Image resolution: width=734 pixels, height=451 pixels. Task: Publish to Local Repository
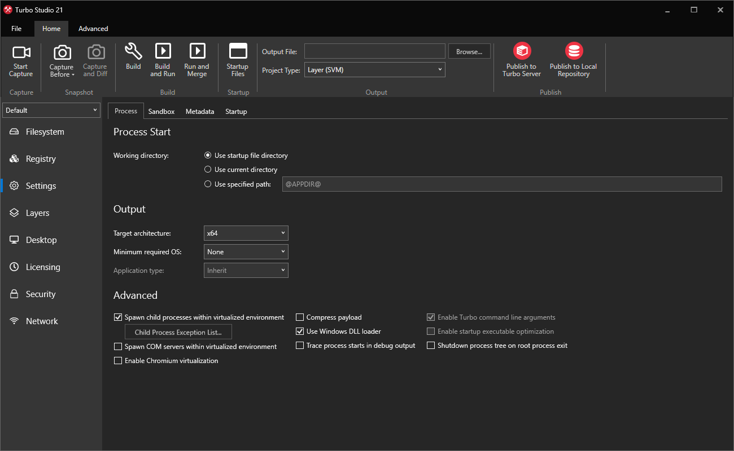(573, 60)
